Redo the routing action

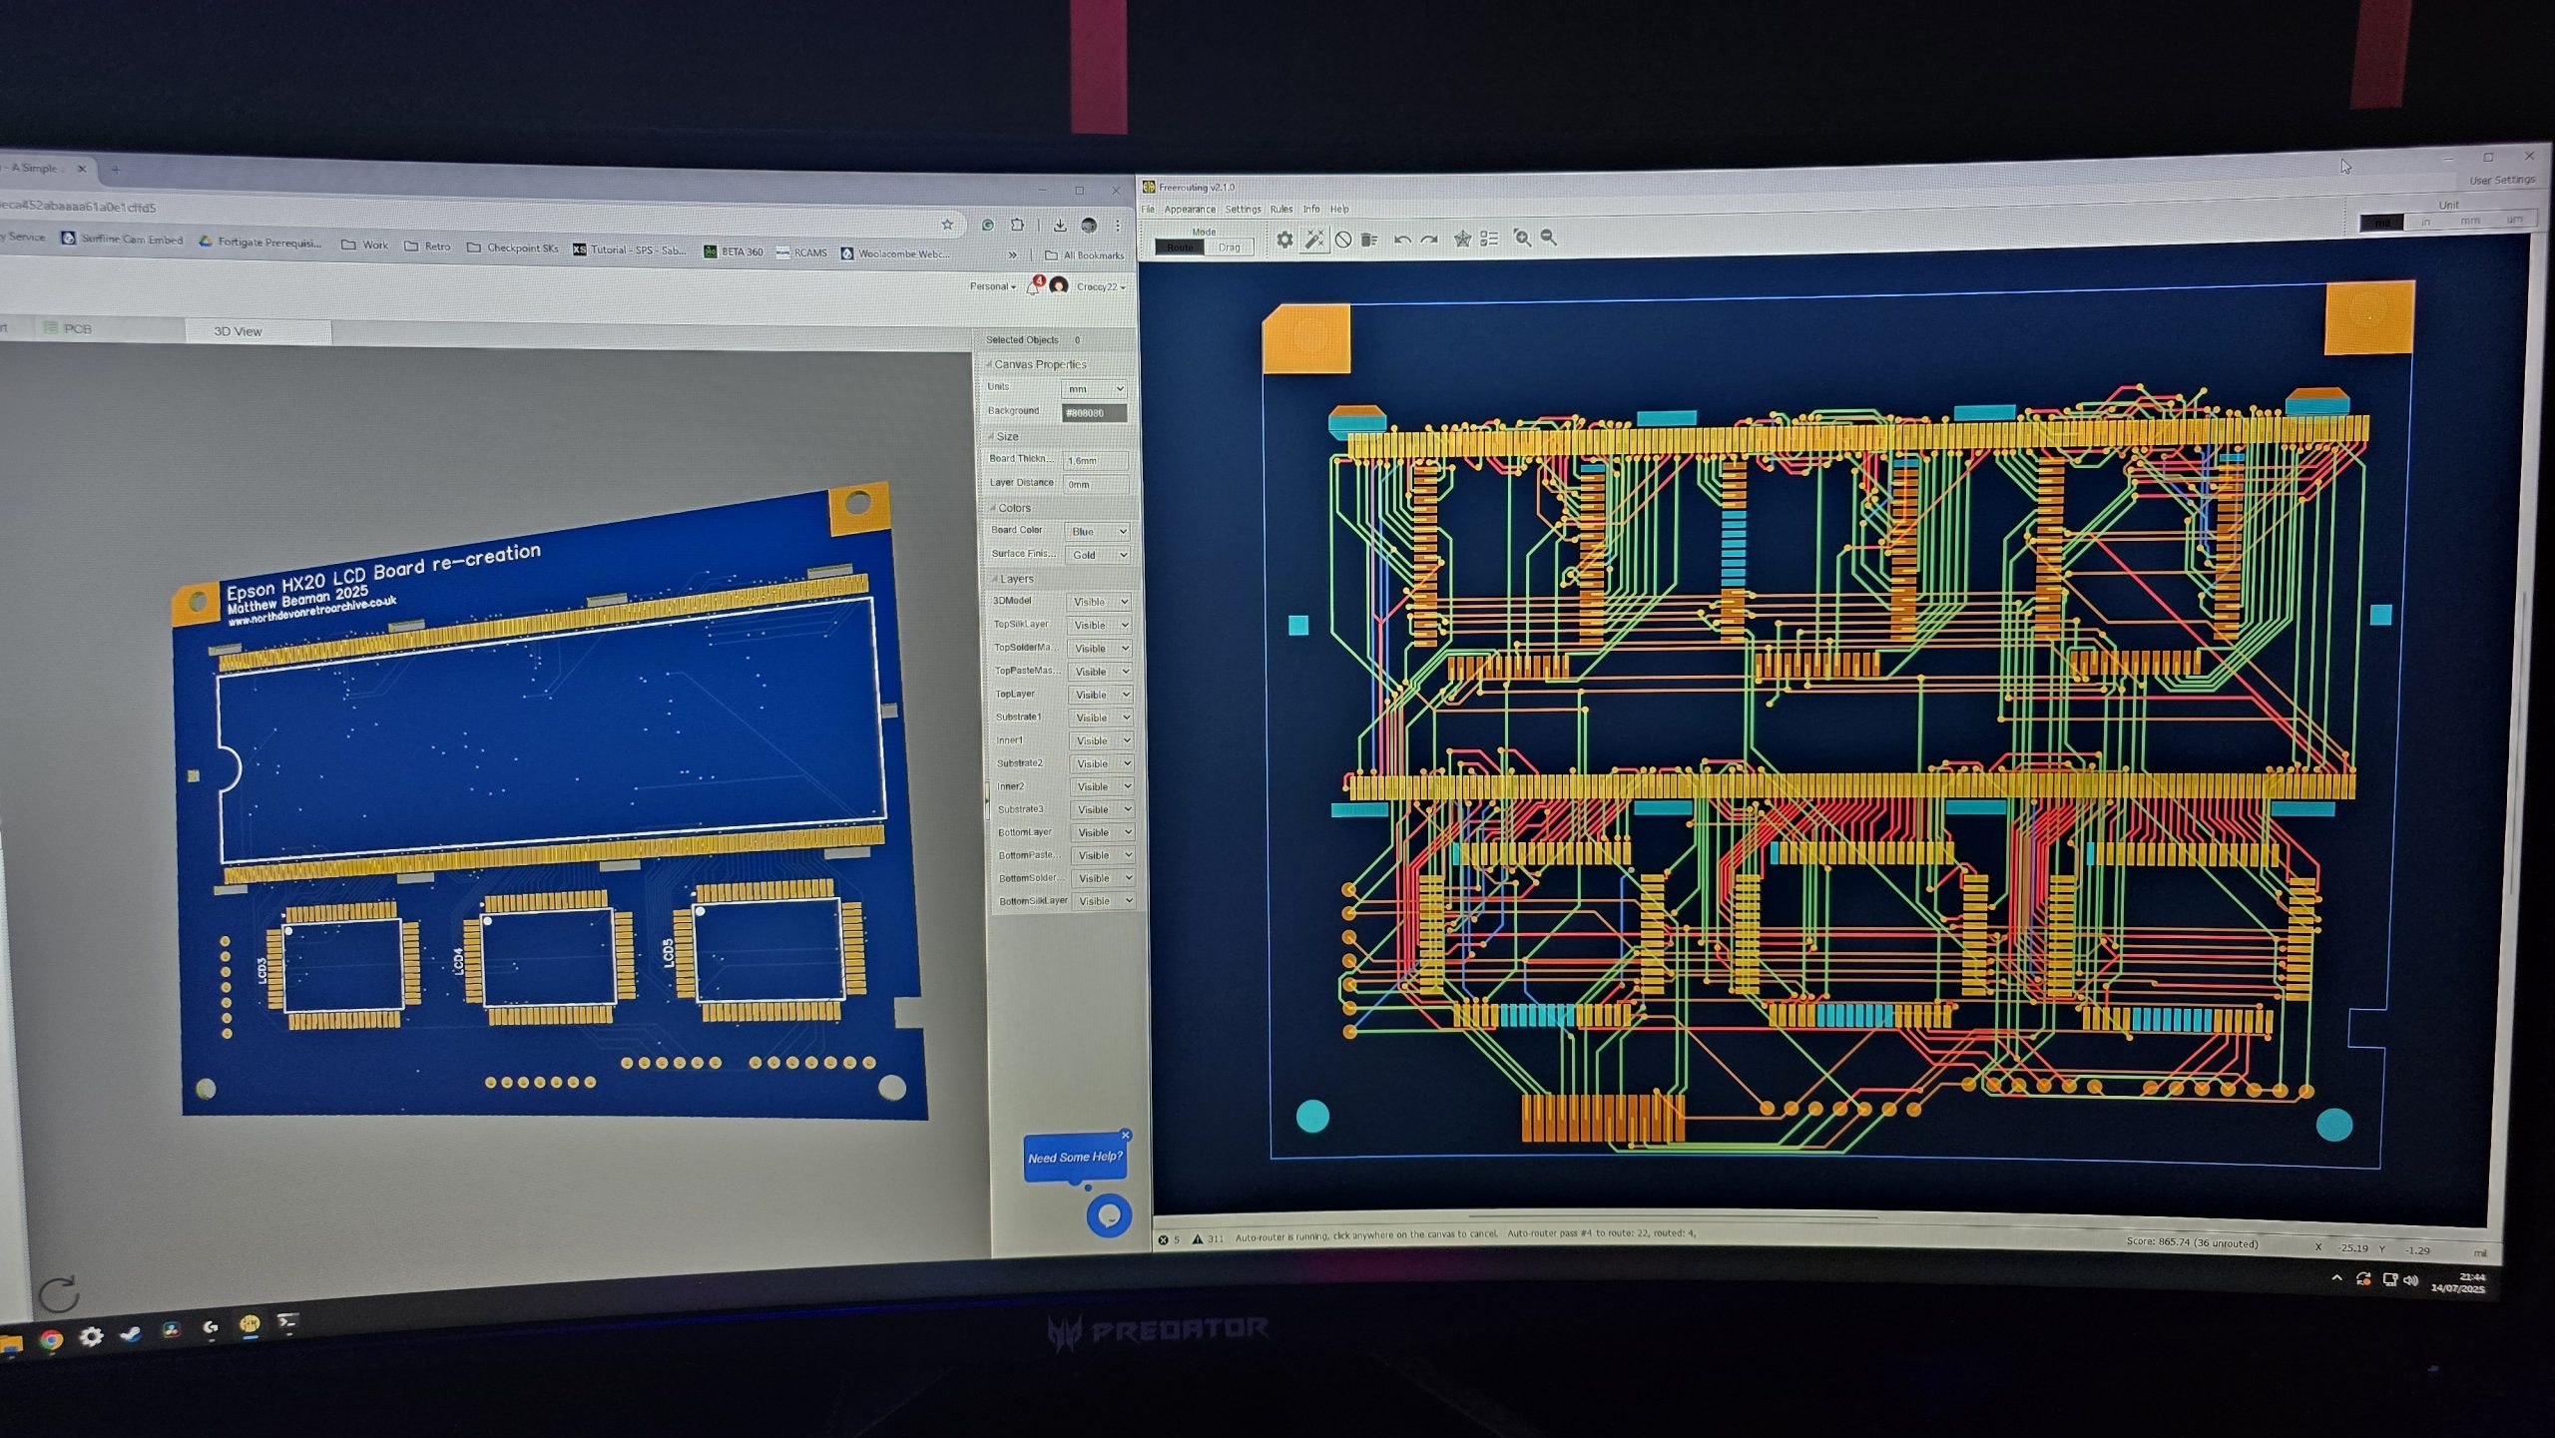coord(1430,240)
